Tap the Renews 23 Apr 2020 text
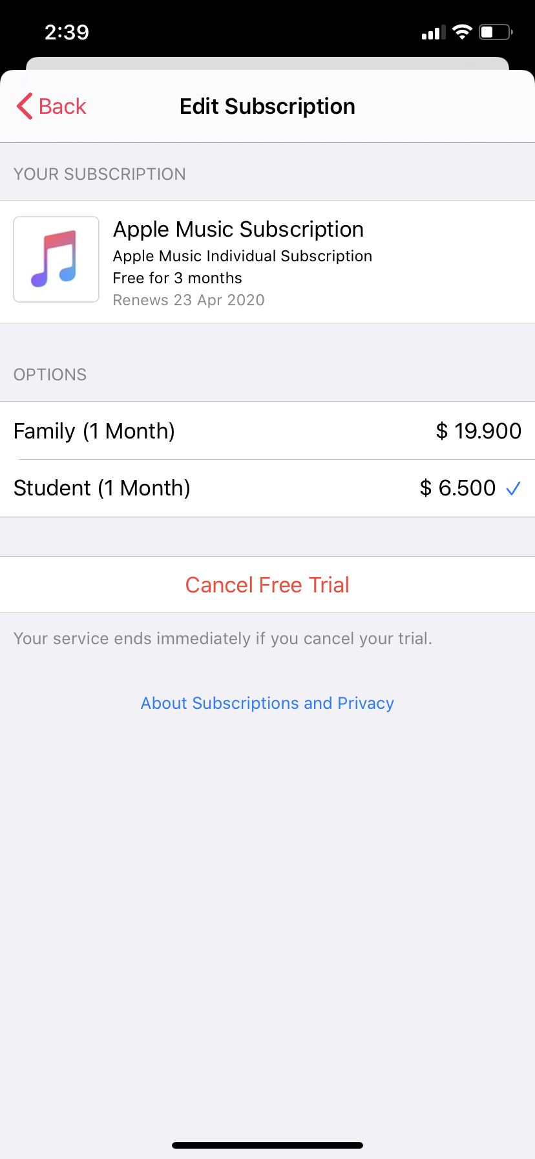 tap(189, 300)
